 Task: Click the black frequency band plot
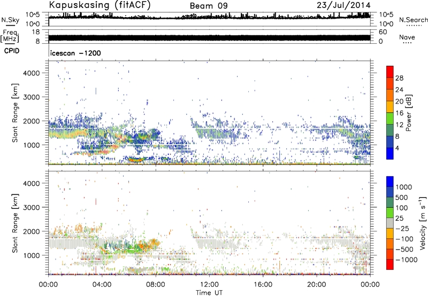[209, 38]
